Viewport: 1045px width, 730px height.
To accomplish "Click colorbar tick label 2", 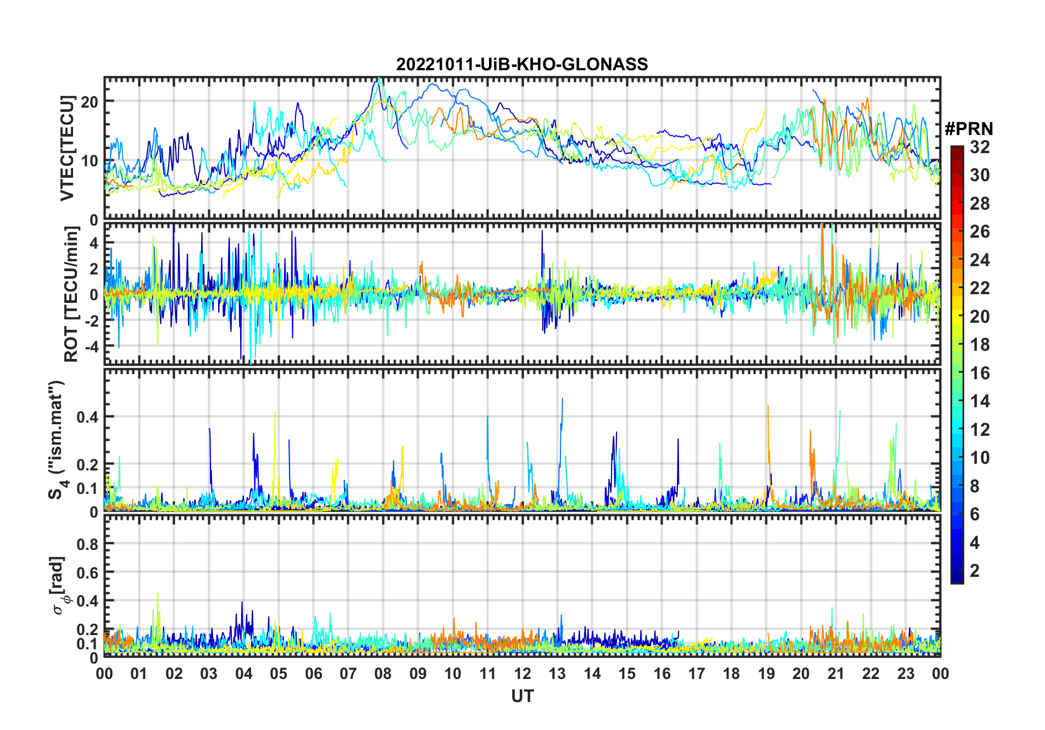I will click(x=975, y=571).
